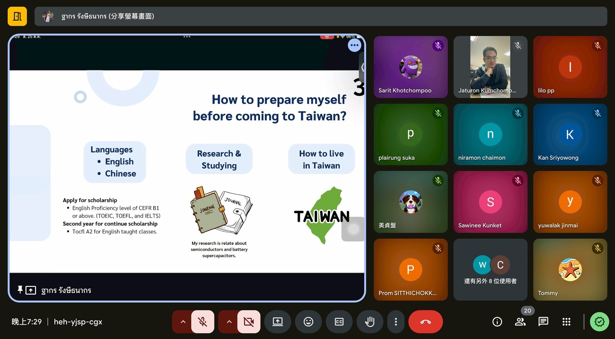Show the other 8 users tile
Screen dimensions: 615x339
[490, 270]
